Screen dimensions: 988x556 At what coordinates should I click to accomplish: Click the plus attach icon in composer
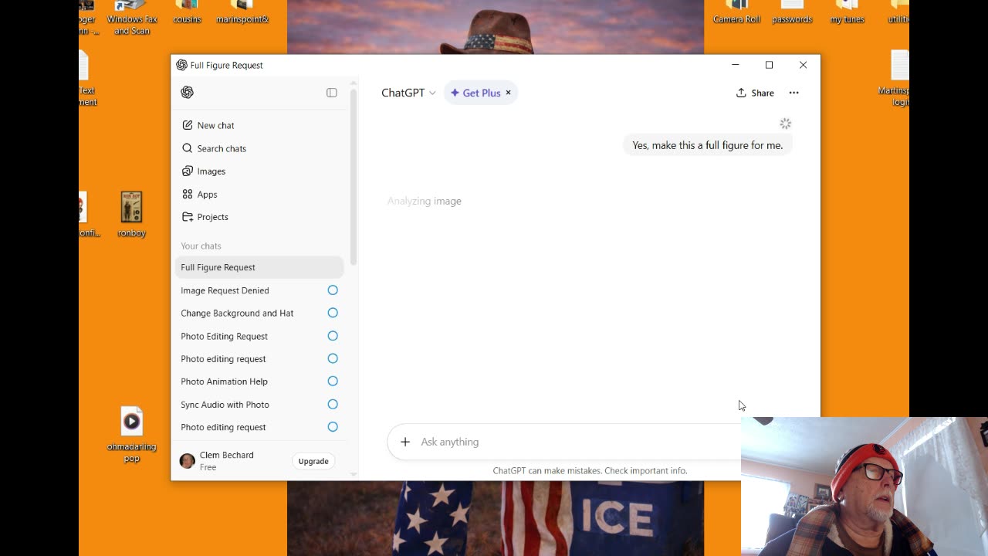(x=405, y=442)
